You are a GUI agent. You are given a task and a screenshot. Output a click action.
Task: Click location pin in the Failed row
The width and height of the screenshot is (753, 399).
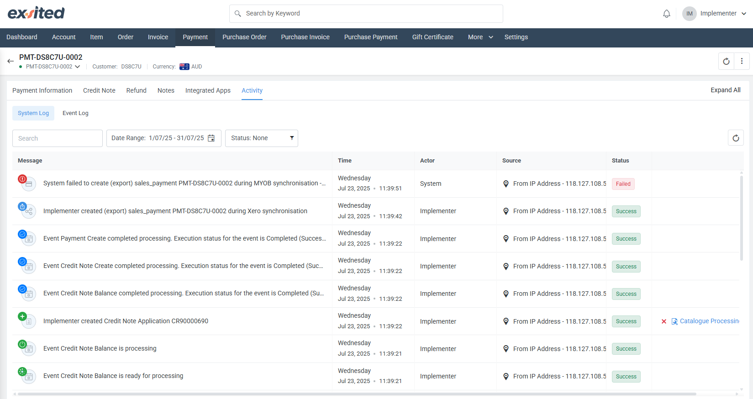coord(506,184)
